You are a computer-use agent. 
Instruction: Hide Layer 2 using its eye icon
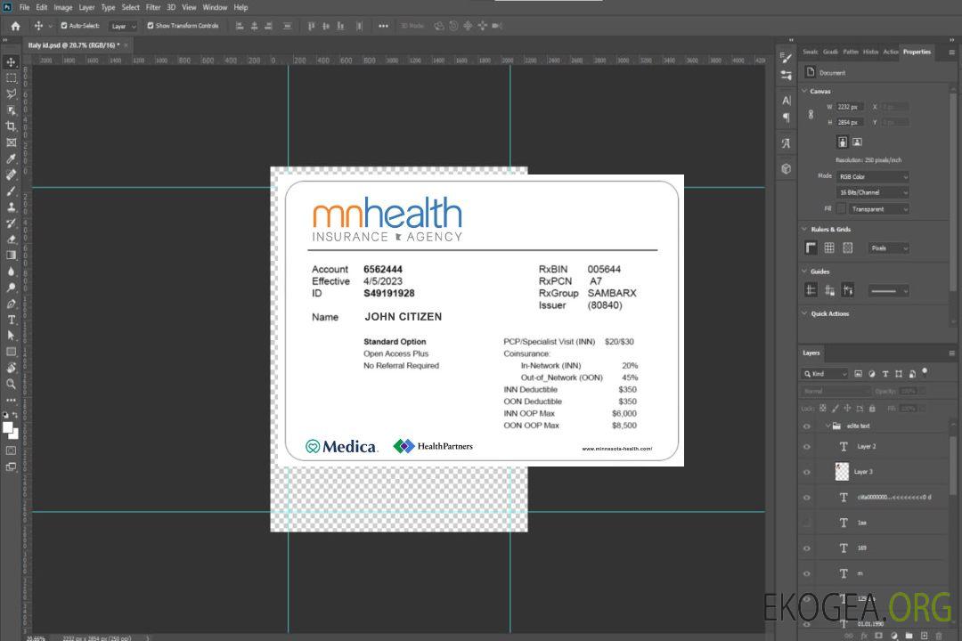807,447
